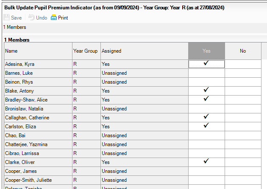Click the Print label in toolbar
The image size is (267, 189).
(x=63, y=18)
